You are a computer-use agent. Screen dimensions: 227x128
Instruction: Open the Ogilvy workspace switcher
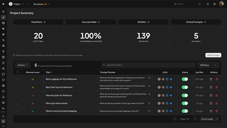click(16, 4)
